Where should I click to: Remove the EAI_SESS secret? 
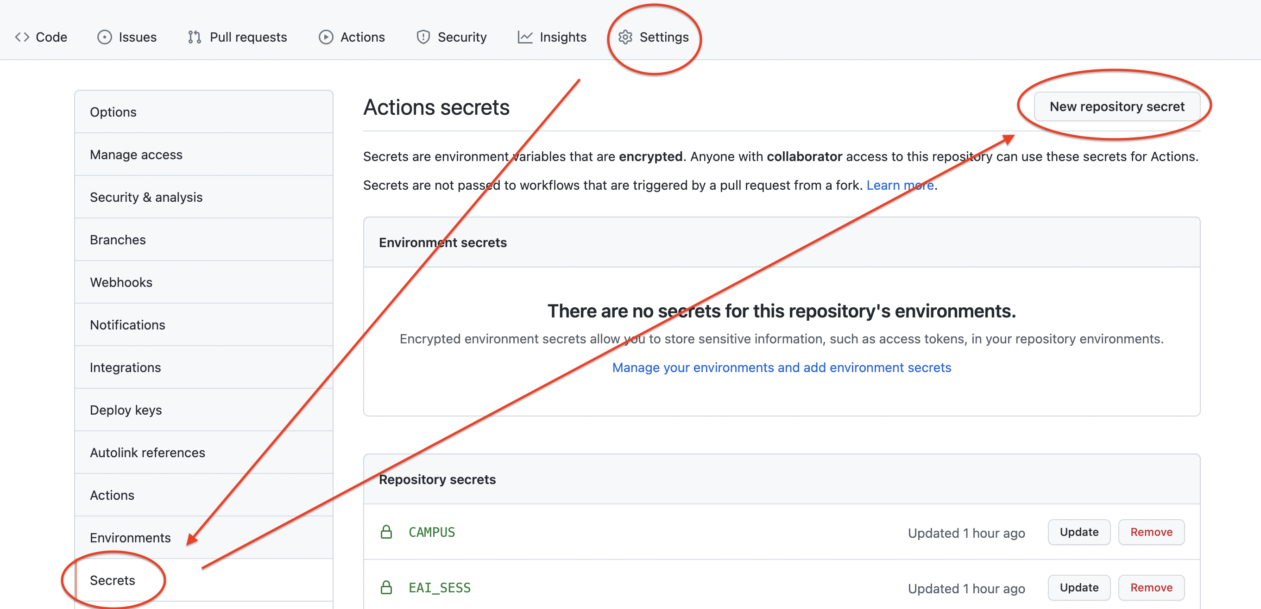[x=1151, y=587]
